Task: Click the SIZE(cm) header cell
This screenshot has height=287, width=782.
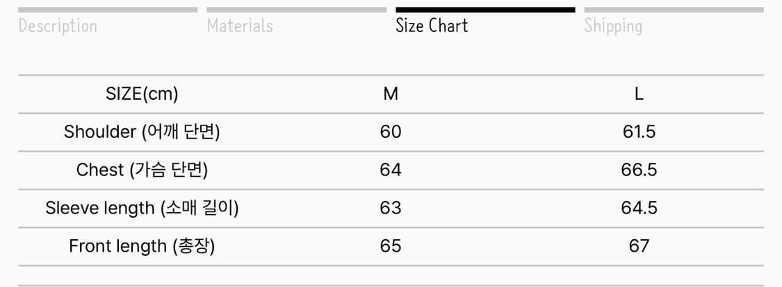Action: (x=142, y=94)
